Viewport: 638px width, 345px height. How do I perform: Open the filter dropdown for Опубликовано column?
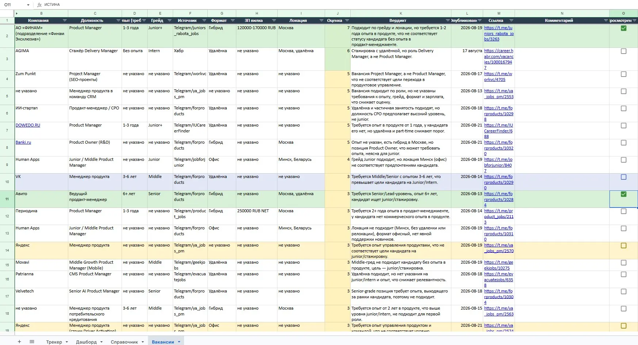pos(480,20)
